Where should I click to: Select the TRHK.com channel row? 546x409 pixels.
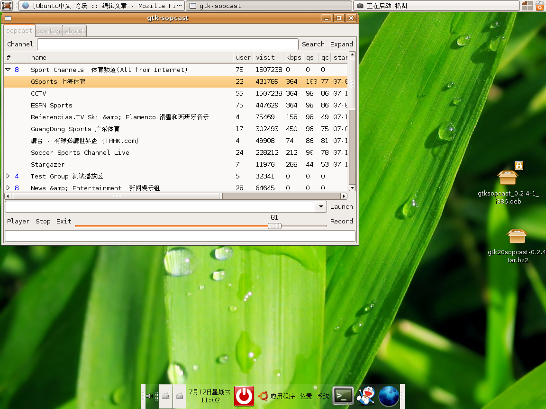pyautogui.click(x=176, y=141)
